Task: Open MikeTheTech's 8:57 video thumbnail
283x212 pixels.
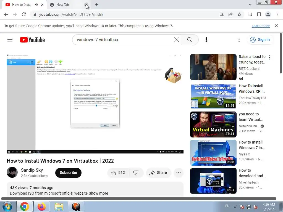Action: click(x=213, y=181)
